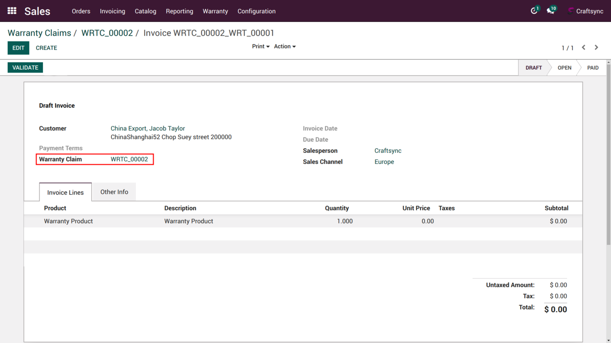Go to the next record arrow
The width and height of the screenshot is (611, 343).
596,47
